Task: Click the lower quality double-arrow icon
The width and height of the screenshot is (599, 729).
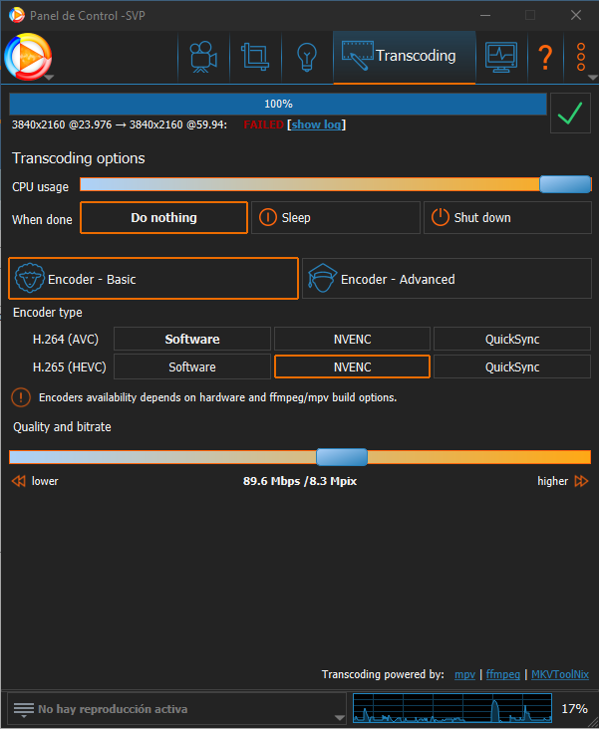Action: click(18, 481)
